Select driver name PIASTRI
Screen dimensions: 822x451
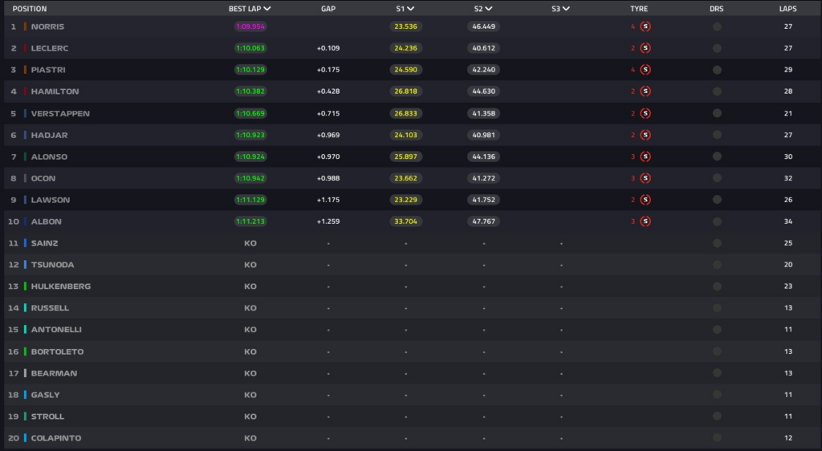pyautogui.click(x=49, y=70)
